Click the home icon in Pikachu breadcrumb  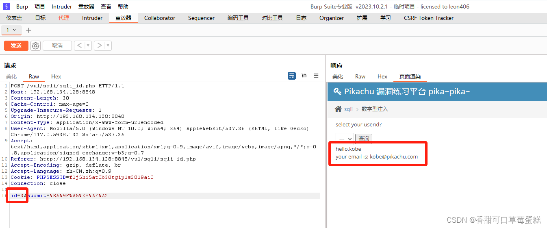338,109
